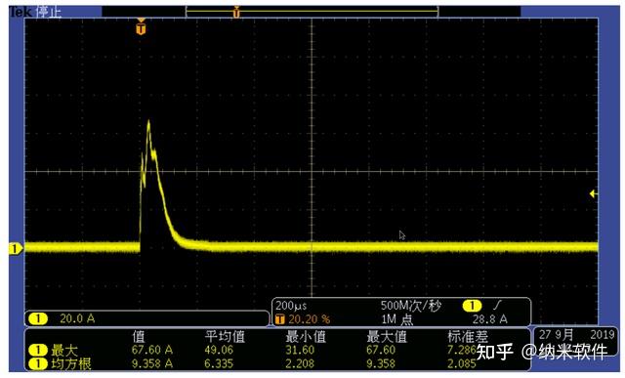Click the yellow trigger level arrow
Screen dimensions: 625x378
click(594, 193)
